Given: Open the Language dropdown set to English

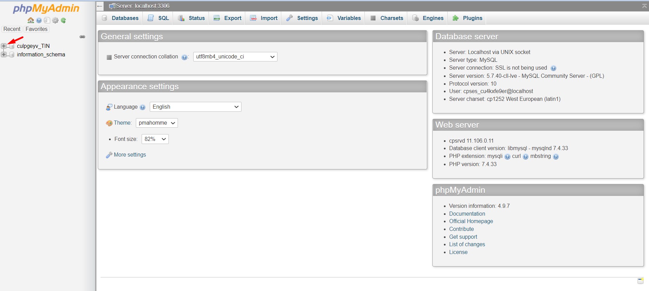Looking at the screenshot, I should [195, 107].
